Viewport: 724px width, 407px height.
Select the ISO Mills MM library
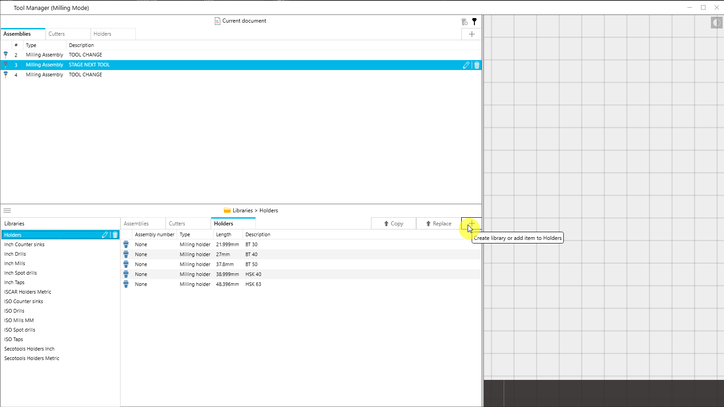coord(19,320)
